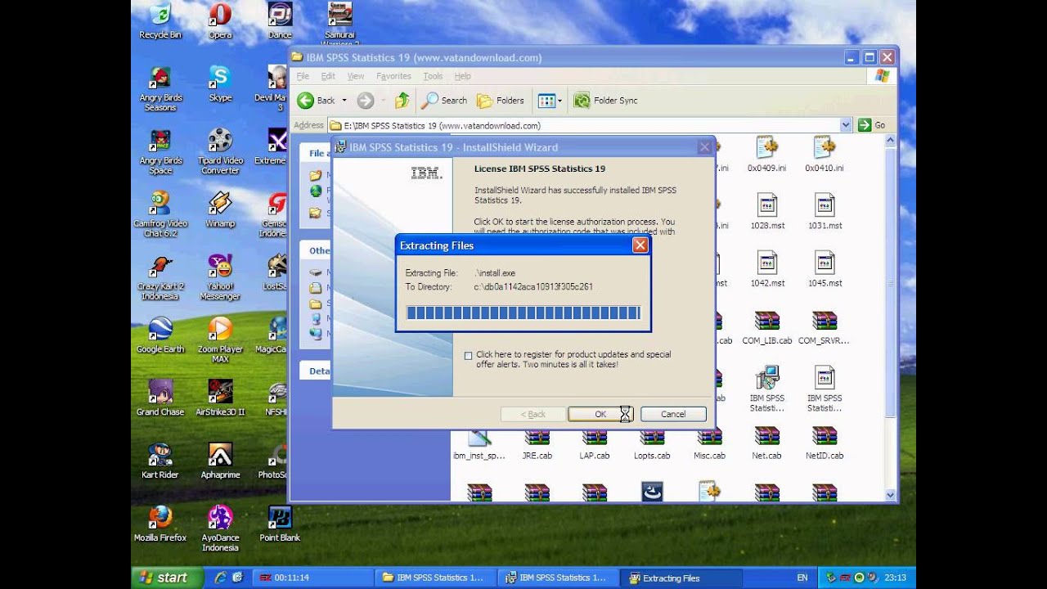1047x589 pixels.
Task: Open the Tools menu in Explorer
Action: [x=433, y=76]
